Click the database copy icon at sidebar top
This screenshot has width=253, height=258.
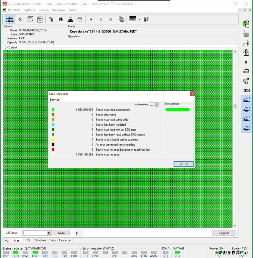tap(246, 24)
